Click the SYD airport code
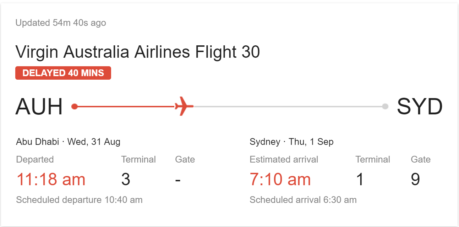The width and height of the screenshot is (459, 227). (x=420, y=107)
